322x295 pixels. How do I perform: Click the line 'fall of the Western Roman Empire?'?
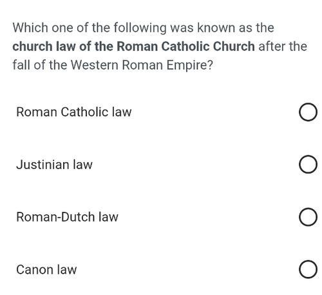tap(113, 65)
